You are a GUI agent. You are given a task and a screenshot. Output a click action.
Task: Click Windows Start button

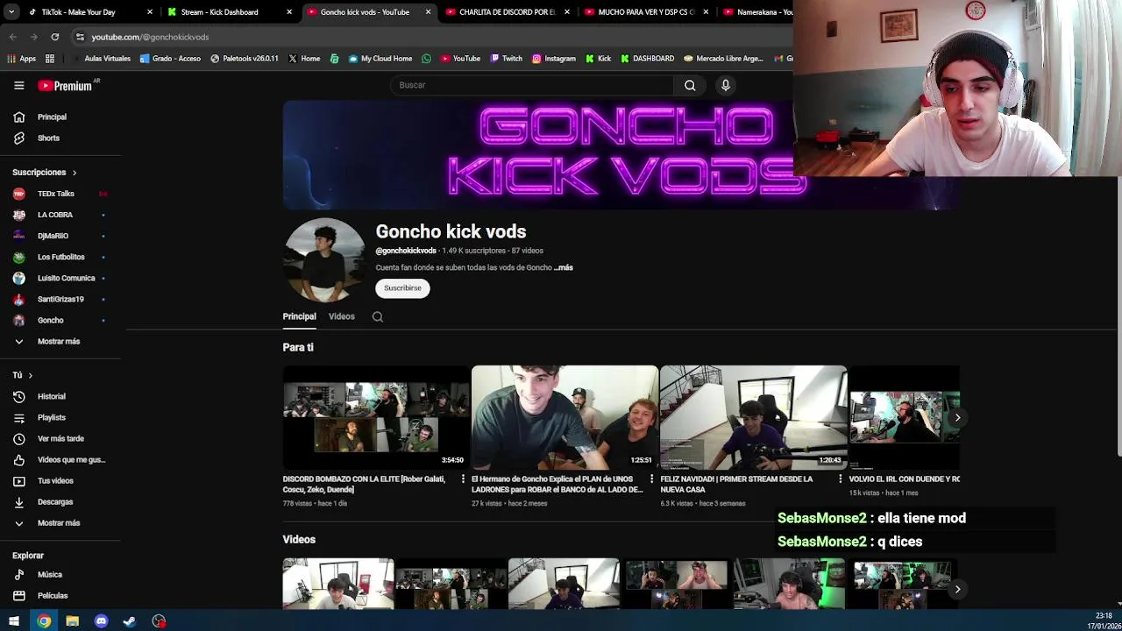[x=13, y=620]
